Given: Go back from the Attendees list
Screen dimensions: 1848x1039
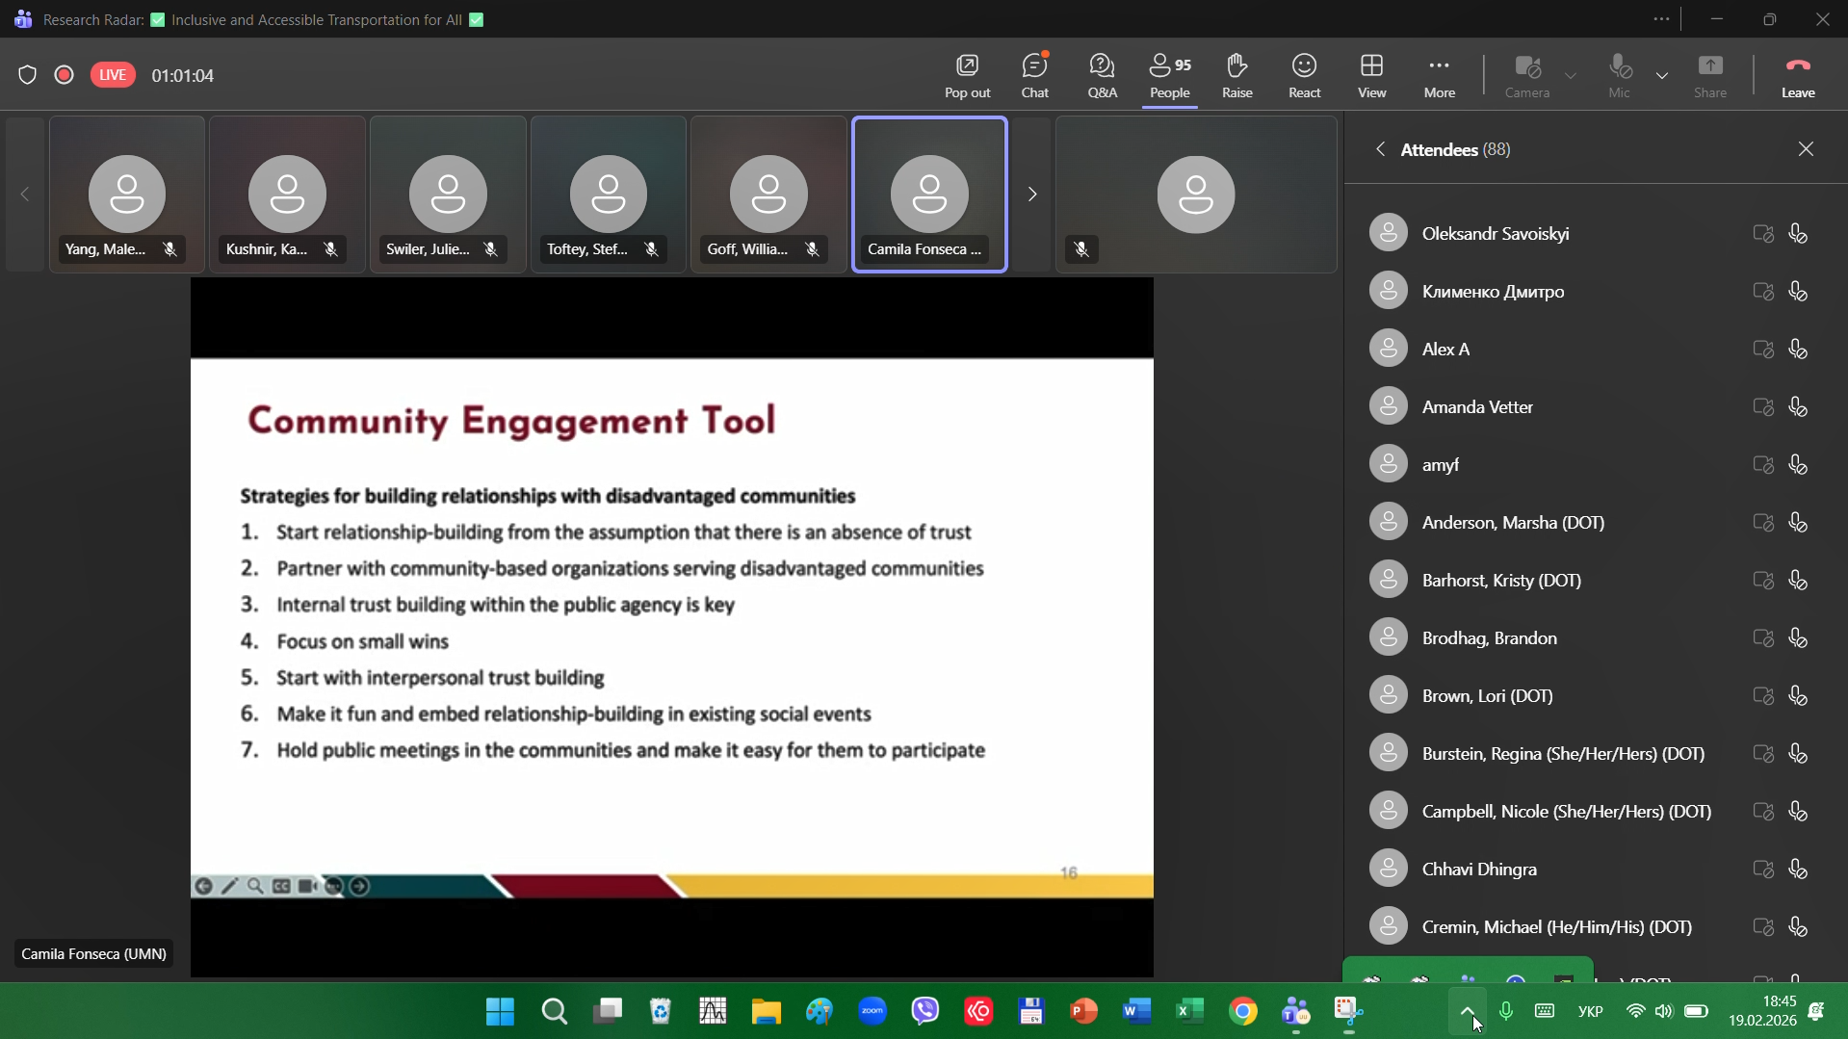Looking at the screenshot, I should pos(1380,149).
